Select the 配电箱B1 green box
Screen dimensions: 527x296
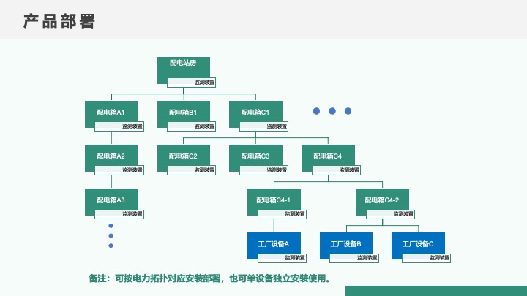[x=183, y=113]
